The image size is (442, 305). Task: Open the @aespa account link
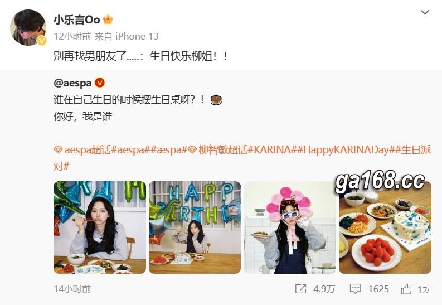point(72,83)
